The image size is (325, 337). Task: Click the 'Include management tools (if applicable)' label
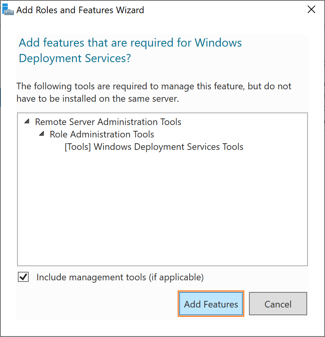click(120, 277)
